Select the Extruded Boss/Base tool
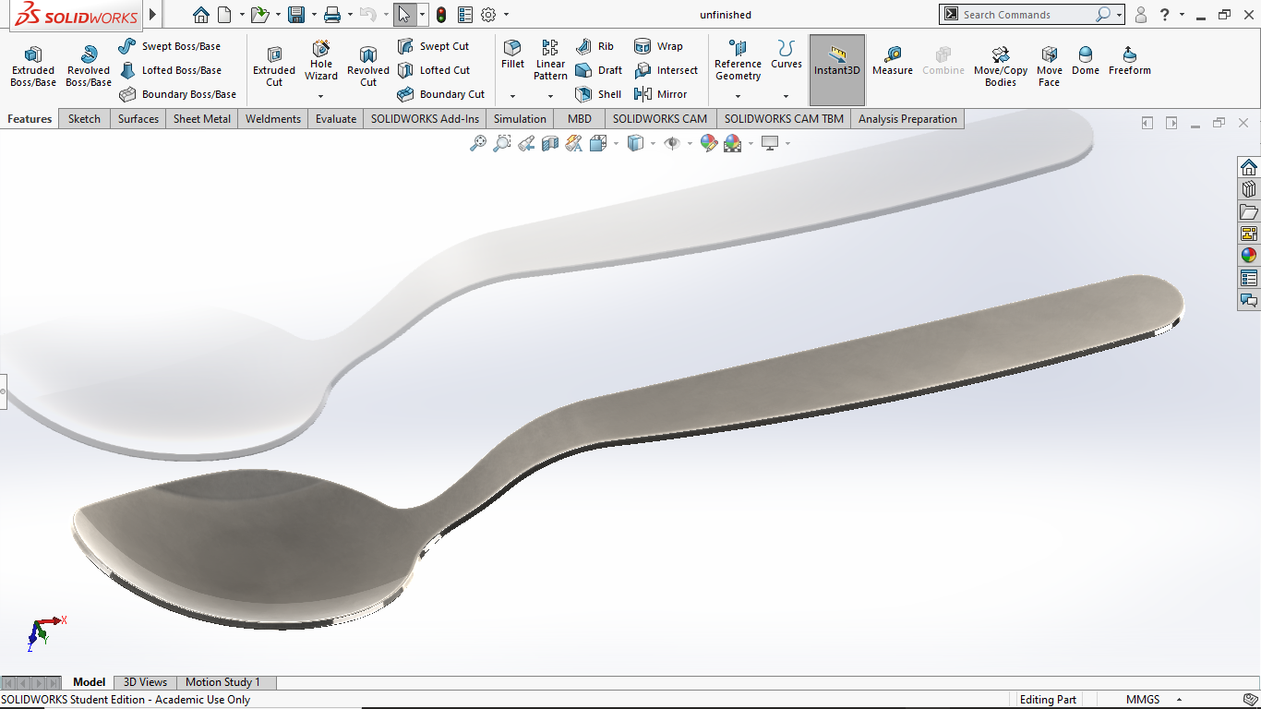Image resolution: width=1261 pixels, height=709 pixels. [33, 66]
